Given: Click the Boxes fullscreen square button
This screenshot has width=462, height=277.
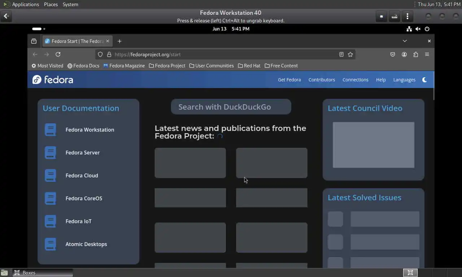Looking at the screenshot, I should pyautogui.click(x=382, y=16).
